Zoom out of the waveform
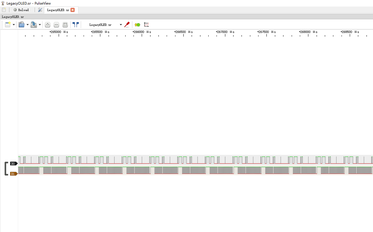This screenshot has width=373, height=232. pos(56,25)
